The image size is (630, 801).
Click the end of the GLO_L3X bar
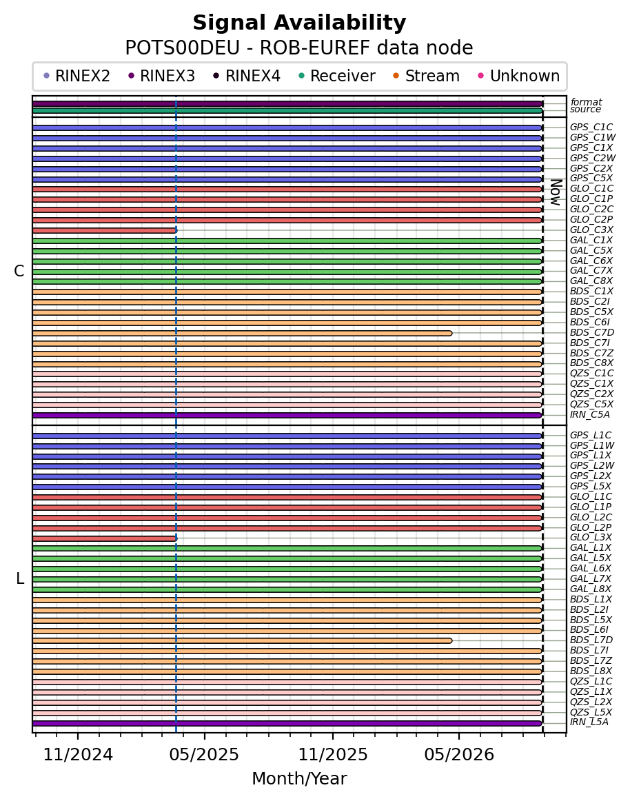click(175, 538)
